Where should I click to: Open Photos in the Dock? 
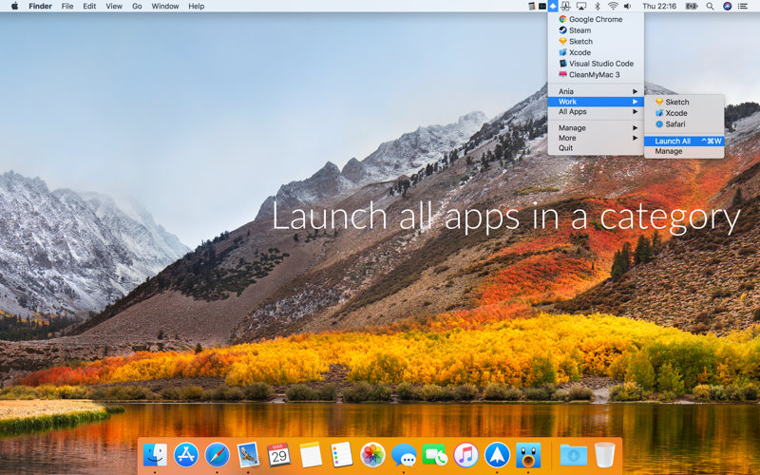point(372,455)
